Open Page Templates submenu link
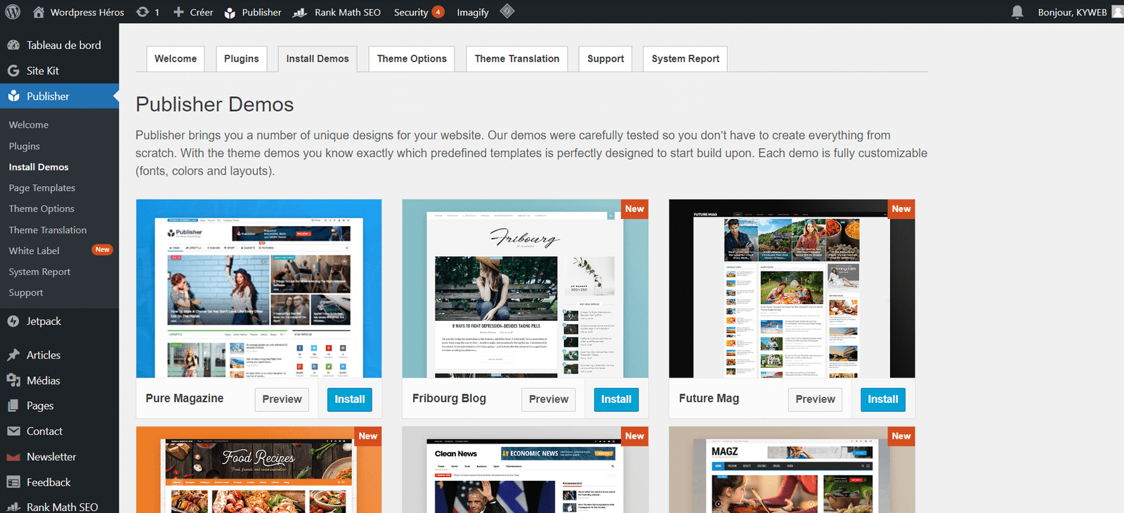The image size is (1124, 513). [41, 188]
